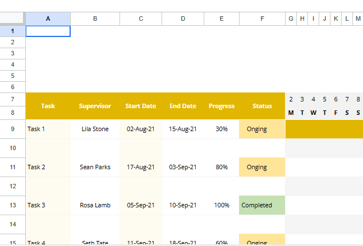Click the Sean Parks cell
Viewport: 363px width, 246px height.
(x=95, y=167)
